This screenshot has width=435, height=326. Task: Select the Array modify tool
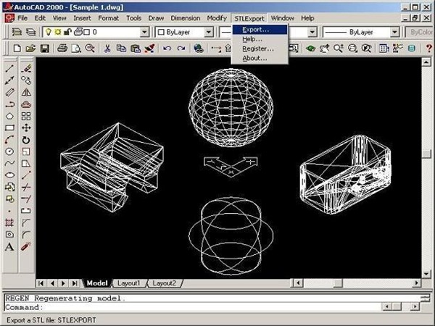[26, 116]
